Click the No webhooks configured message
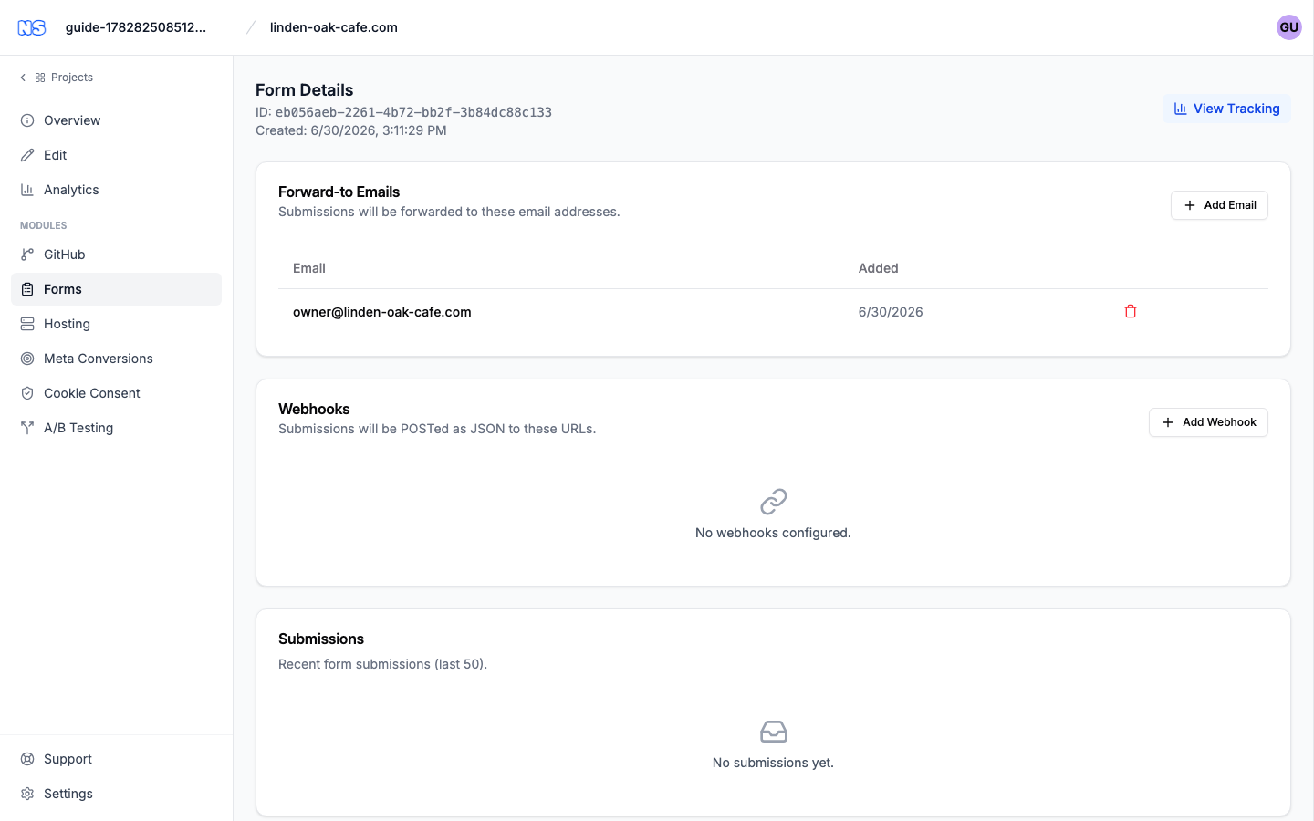The height and width of the screenshot is (821, 1314). pos(773,533)
